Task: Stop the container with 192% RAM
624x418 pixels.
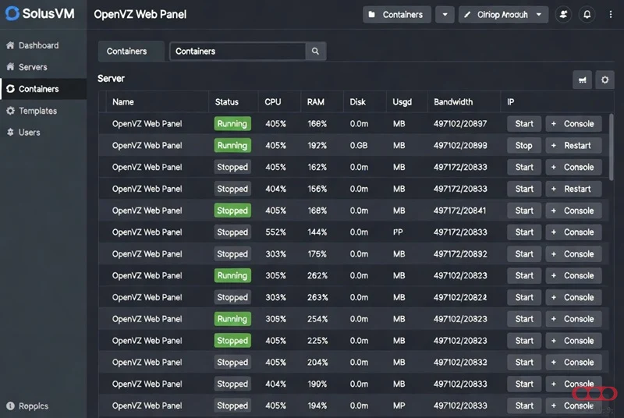Action: (524, 146)
